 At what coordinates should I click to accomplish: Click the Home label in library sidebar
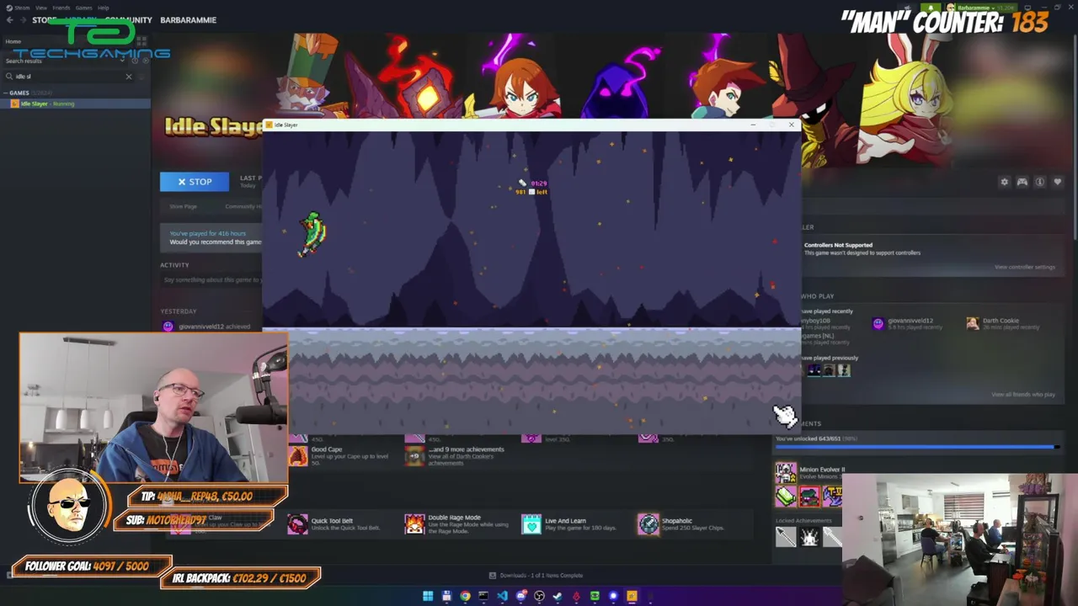(x=13, y=41)
